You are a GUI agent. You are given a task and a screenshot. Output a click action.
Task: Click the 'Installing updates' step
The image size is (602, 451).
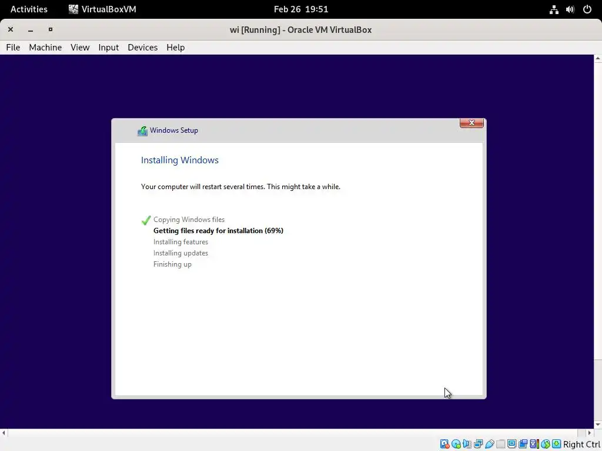point(180,253)
